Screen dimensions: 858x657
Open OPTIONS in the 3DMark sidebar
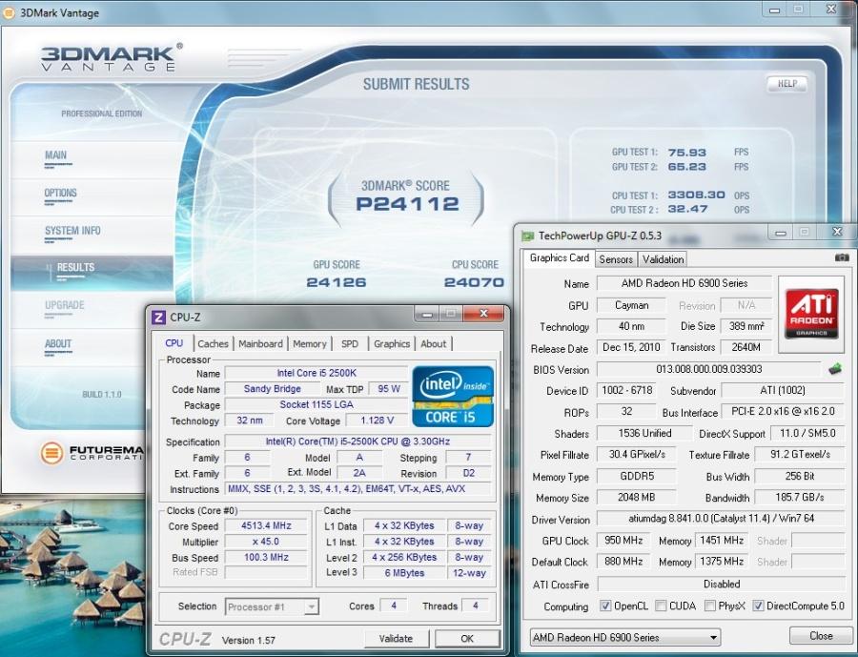(x=60, y=194)
